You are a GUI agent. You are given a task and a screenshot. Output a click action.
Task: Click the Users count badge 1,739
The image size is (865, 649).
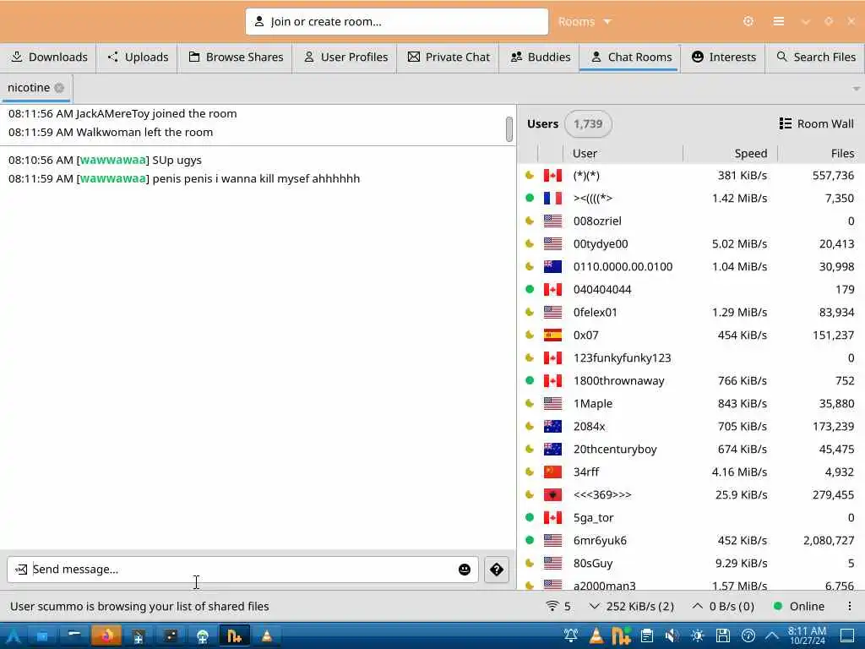coord(588,123)
